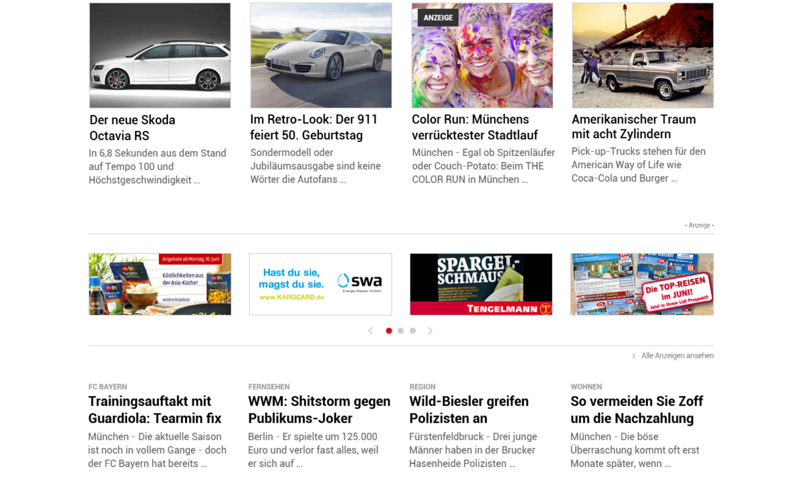The width and height of the screenshot is (804, 477).
Task: Open WWM: Shitstorm gegen Publikums-Joker article
Action: [319, 410]
